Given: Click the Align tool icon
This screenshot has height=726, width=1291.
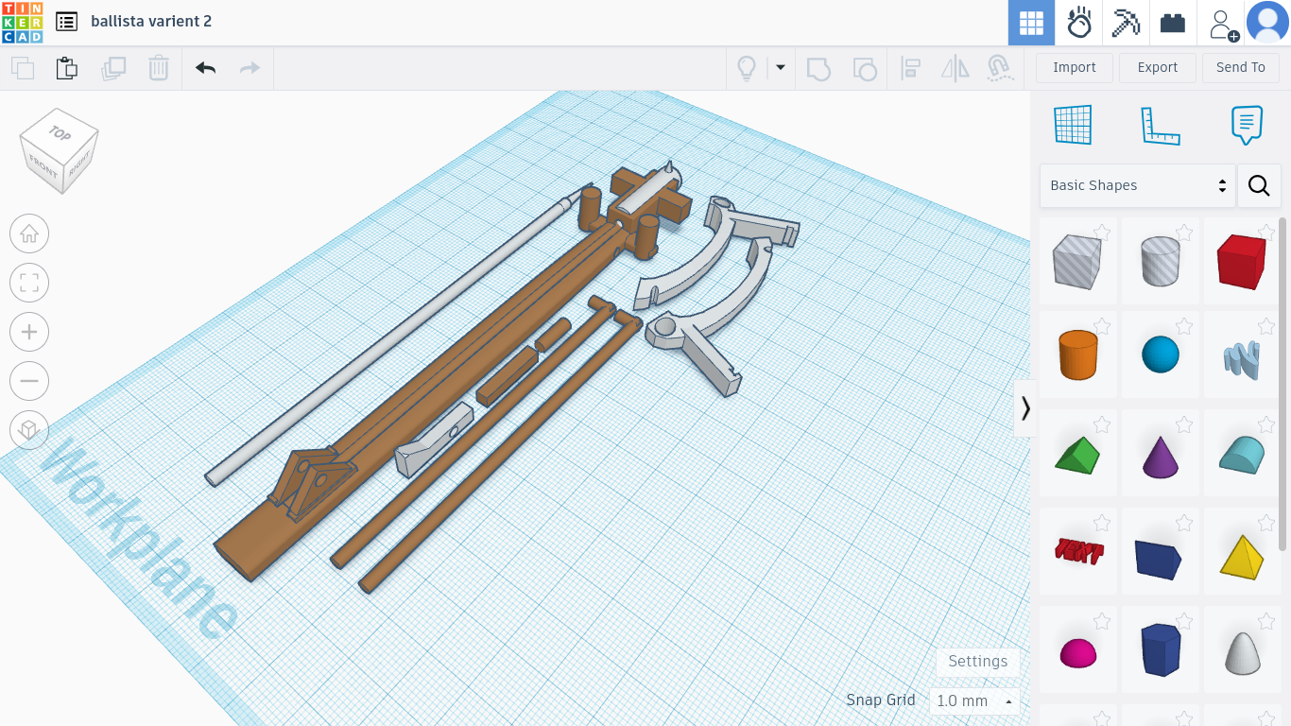Looking at the screenshot, I should (910, 68).
